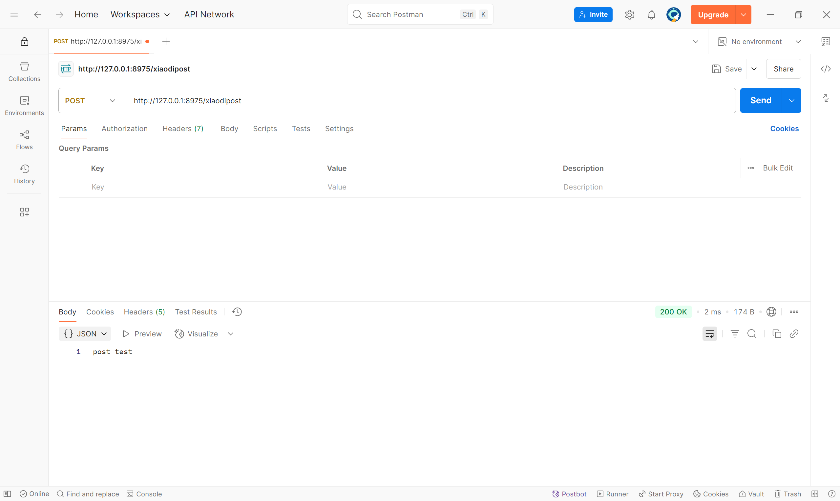Open the Environments sidebar panel
The height and width of the screenshot is (501, 840).
point(24,105)
